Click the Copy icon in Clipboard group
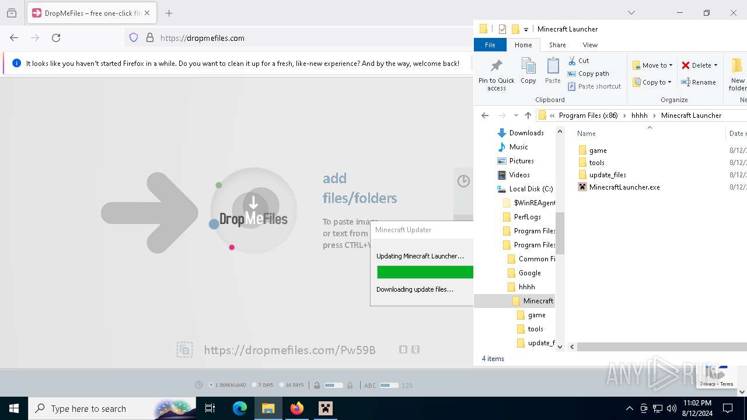The image size is (747, 420). [528, 71]
